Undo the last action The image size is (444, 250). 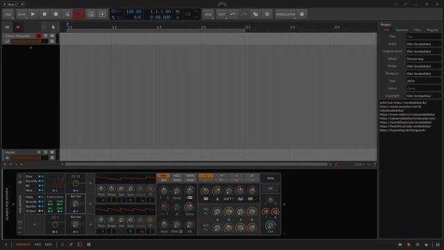coord(233,14)
